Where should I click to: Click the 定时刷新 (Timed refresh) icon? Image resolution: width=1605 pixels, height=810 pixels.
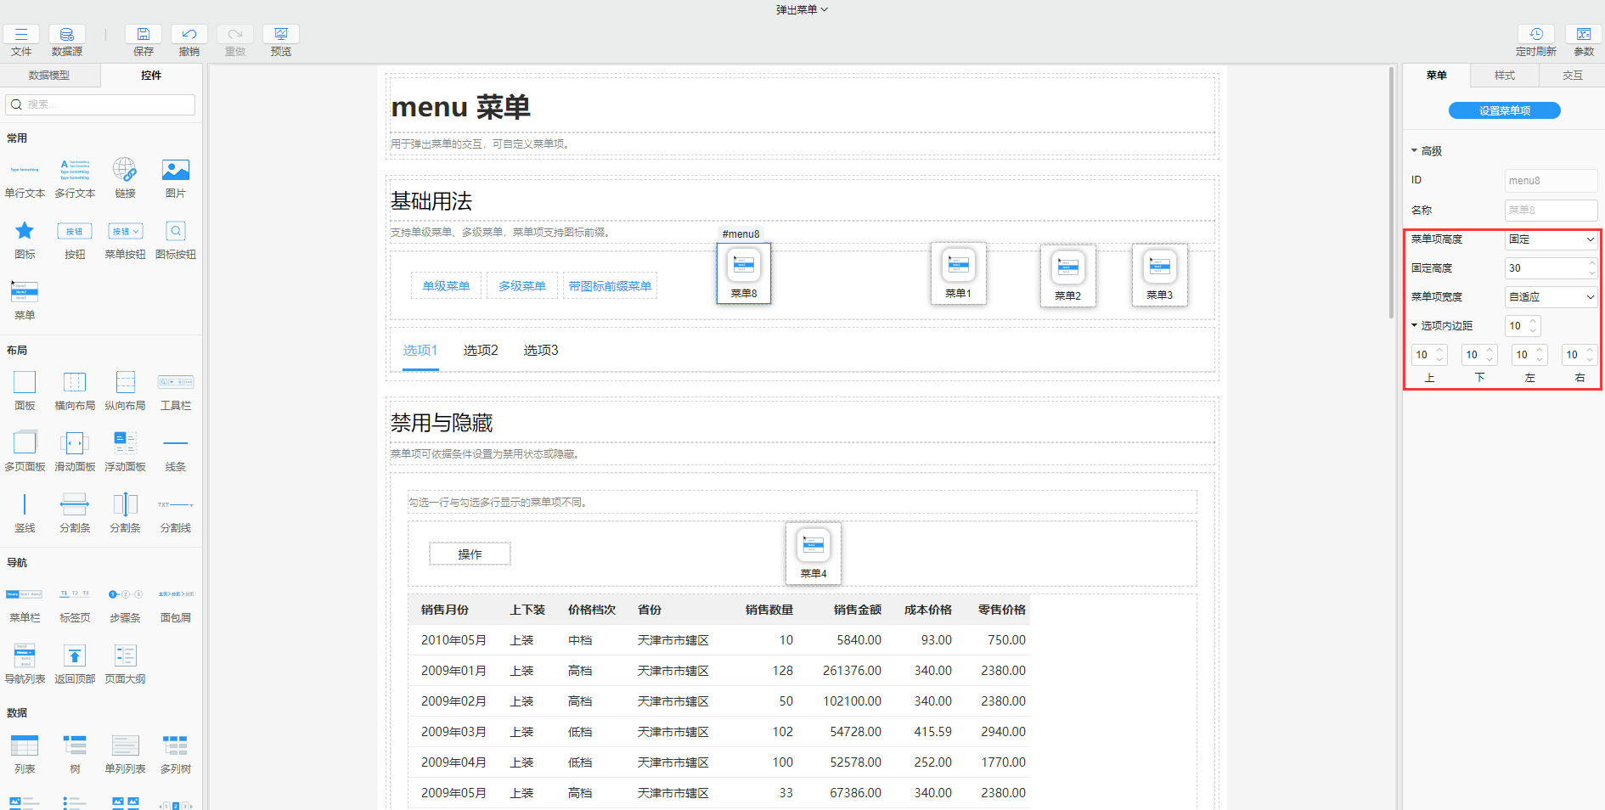pyautogui.click(x=1535, y=35)
